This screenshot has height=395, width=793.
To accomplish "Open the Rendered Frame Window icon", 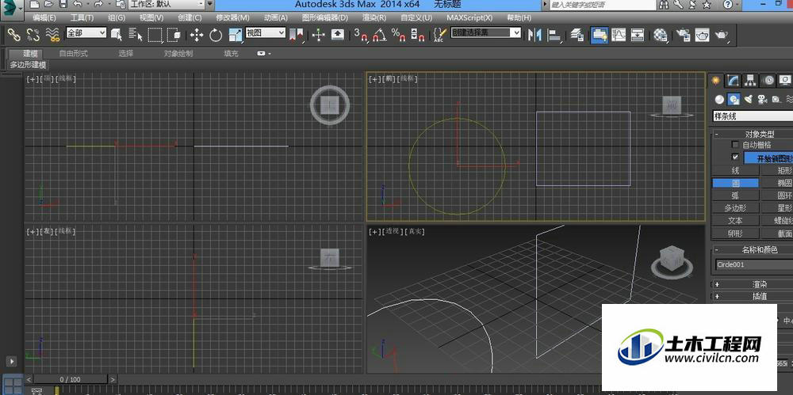I will point(702,35).
